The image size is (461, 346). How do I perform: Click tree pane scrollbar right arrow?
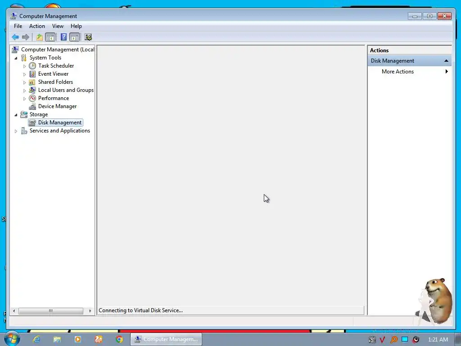(90, 311)
